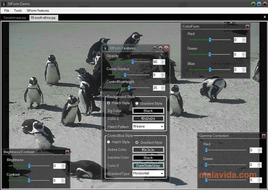Screen dimensions: 268x190
Task: Click the Brightness slider handle
Action: pos(29,166)
